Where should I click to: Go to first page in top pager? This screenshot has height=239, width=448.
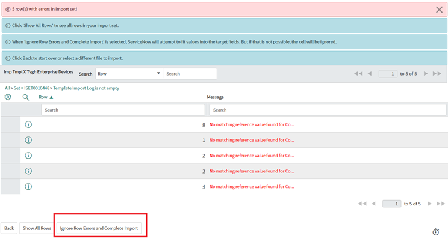(x=358, y=74)
